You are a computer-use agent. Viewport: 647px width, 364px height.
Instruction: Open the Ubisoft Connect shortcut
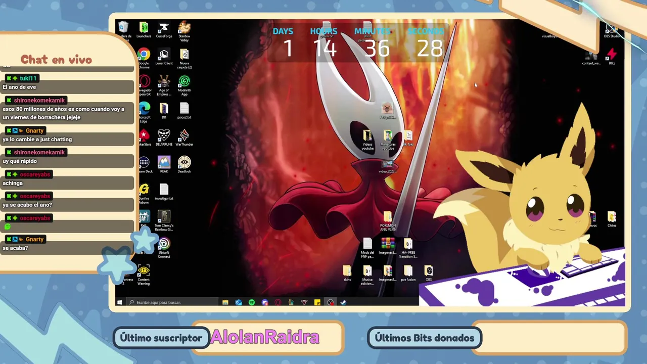point(164,248)
